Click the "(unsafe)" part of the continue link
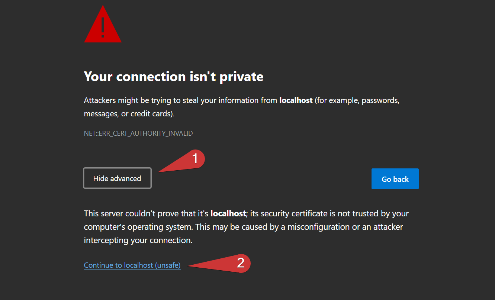Viewport: 495px width, 300px height. [168, 265]
